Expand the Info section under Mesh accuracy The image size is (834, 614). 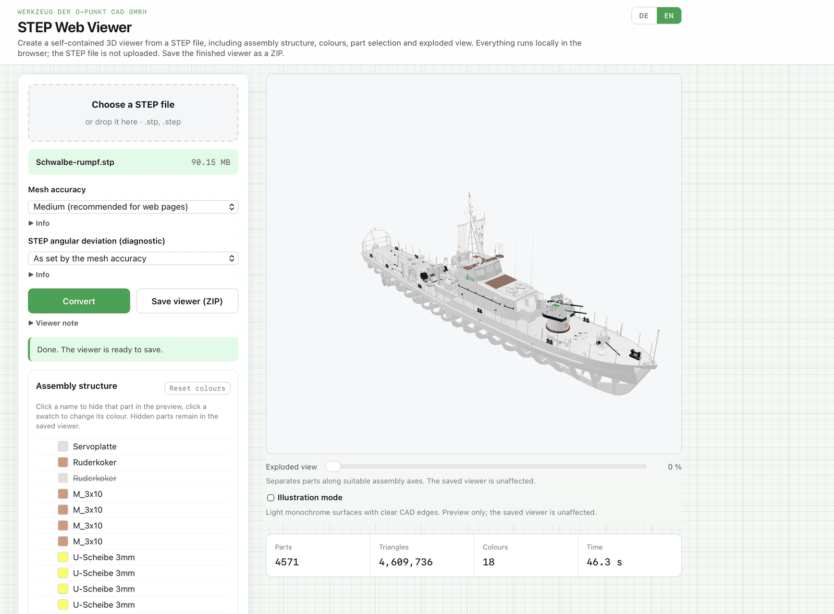click(39, 223)
